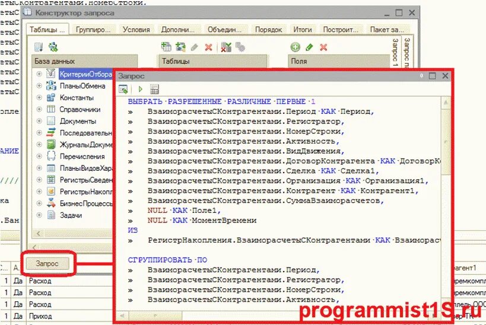Image resolution: width=486 pixels, height=325 pixels.
Task: Select the КритерииОтбора tree item
Action: [x=85, y=74]
